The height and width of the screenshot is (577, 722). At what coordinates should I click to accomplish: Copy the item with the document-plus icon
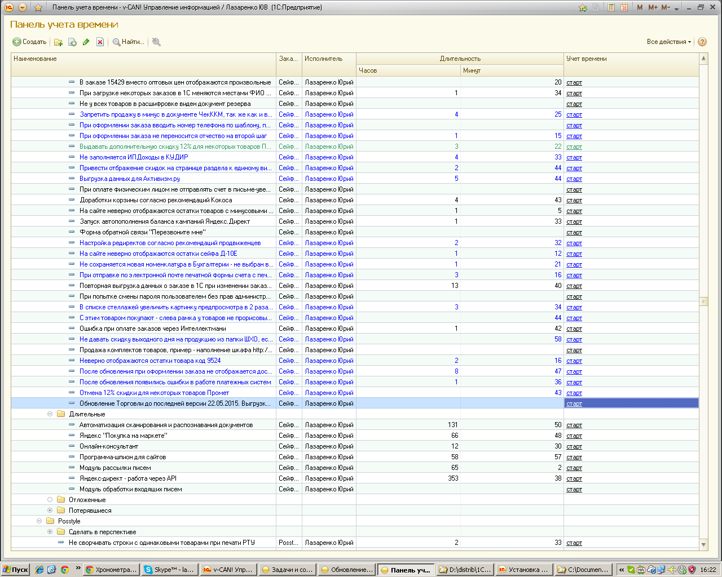click(72, 42)
